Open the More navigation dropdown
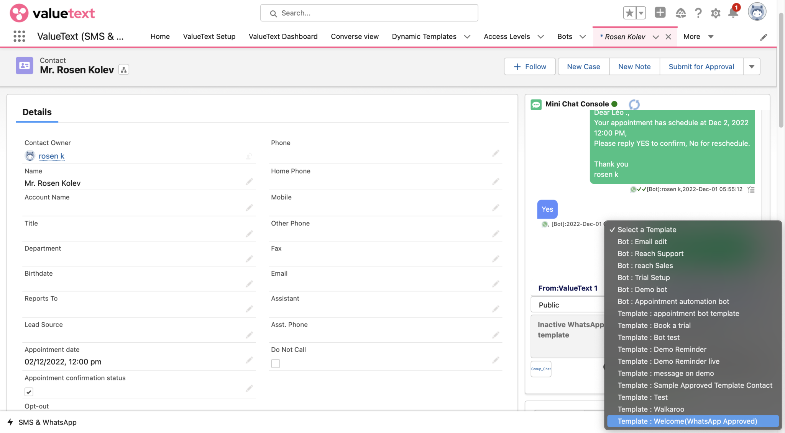The height and width of the screenshot is (433, 785). pos(698,37)
